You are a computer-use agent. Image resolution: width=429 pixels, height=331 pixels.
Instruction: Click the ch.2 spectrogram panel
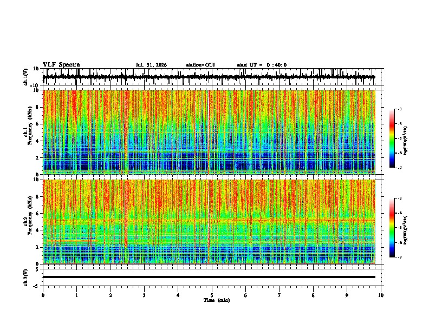209,222
